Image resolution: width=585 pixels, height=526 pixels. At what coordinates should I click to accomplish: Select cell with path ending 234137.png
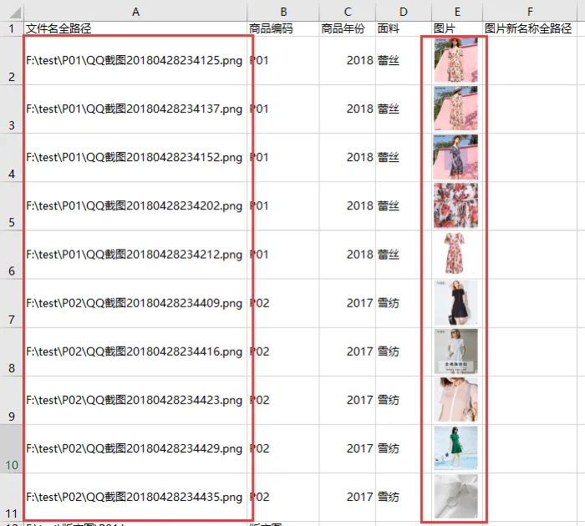pyautogui.click(x=135, y=109)
